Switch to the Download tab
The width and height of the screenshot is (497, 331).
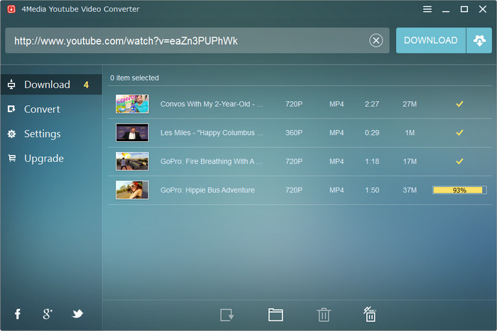click(51, 85)
